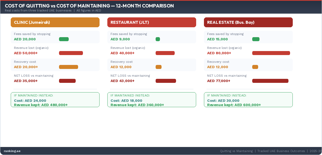322x155 pixels.
Task: Click the AED 77,000+ net loss value
Action: coord(219,81)
